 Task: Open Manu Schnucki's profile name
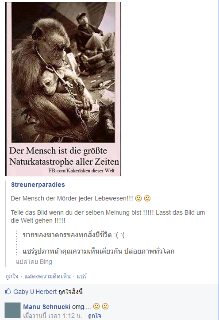pos(47,307)
